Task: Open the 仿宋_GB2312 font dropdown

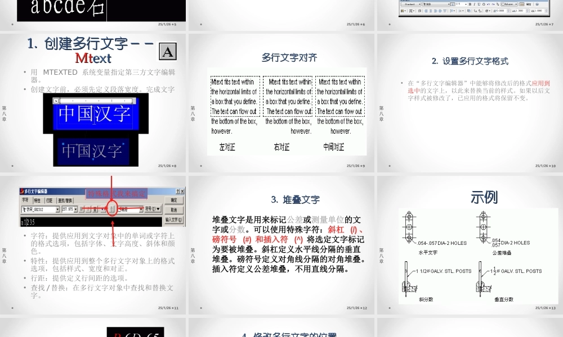Action: (39, 209)
